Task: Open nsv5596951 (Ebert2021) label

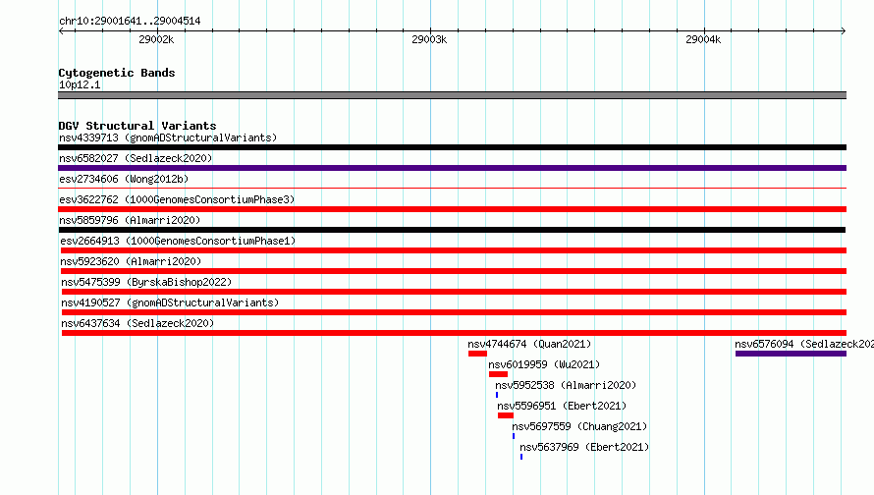Action: (562, 406)
